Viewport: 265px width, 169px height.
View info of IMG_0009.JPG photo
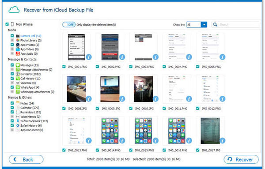[x=122, y=99]
